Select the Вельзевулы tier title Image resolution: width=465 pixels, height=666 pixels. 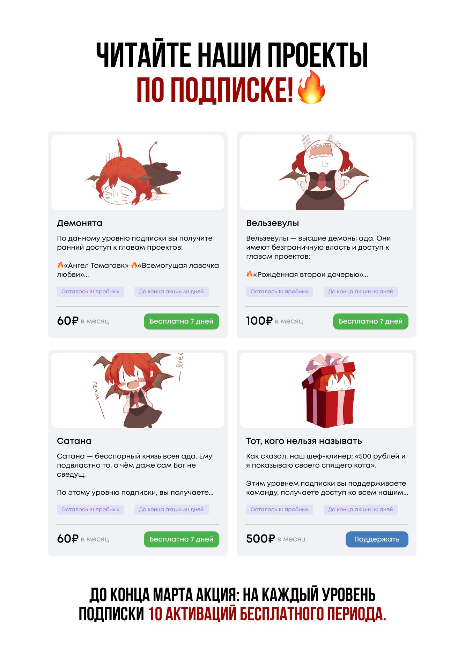click(273, 223)
